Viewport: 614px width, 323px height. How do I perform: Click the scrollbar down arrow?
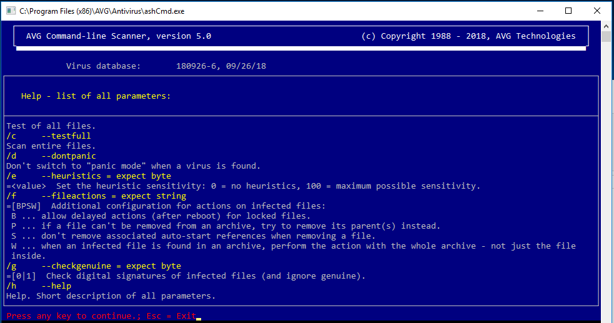[x=606, y=317]
